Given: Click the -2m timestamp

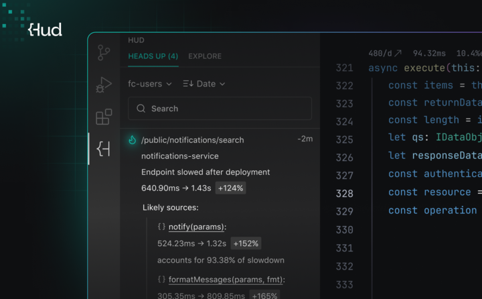Looking at the screenshot, I should pos(305,139).
